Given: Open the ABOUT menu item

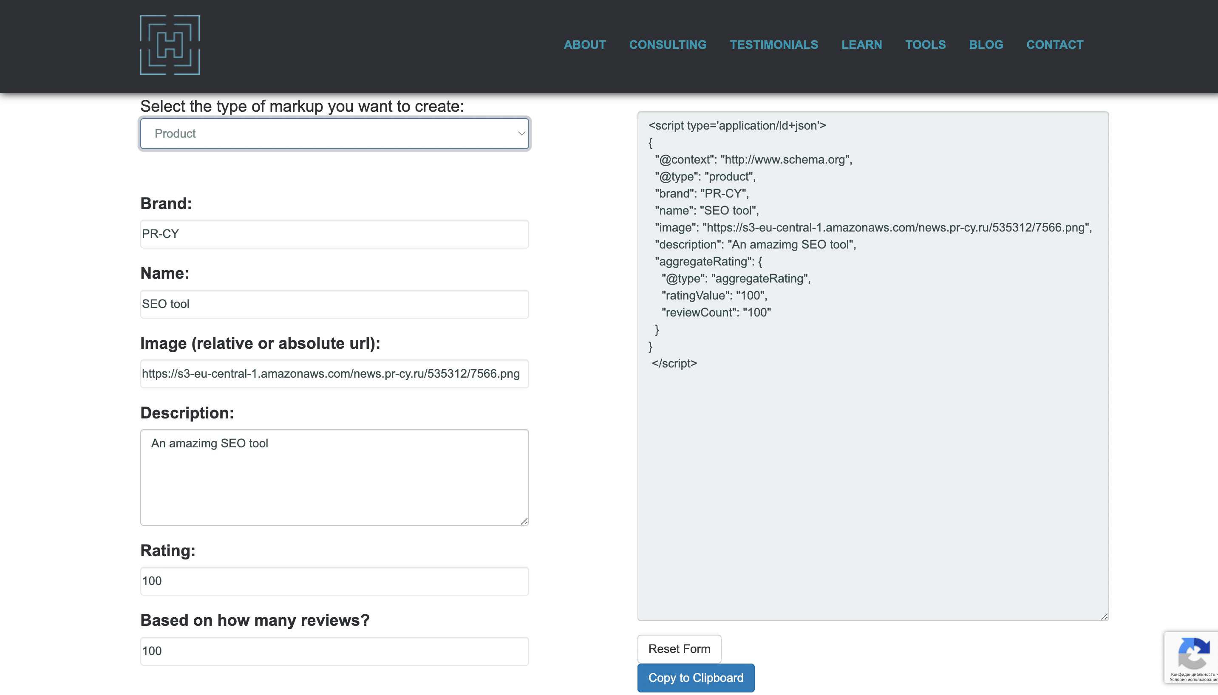Looking at the screenshot, I should [584, 45].
